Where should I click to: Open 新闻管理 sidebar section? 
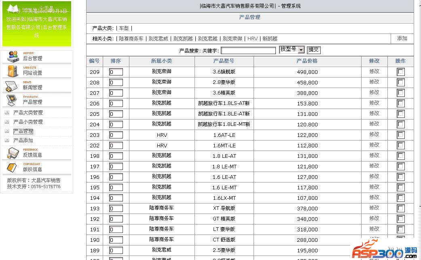32,87
